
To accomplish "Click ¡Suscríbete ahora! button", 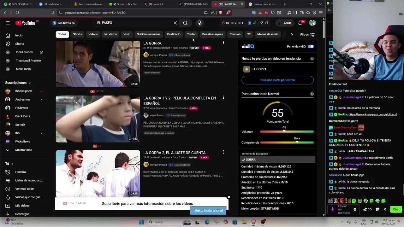I will click(x=208, y=210).
